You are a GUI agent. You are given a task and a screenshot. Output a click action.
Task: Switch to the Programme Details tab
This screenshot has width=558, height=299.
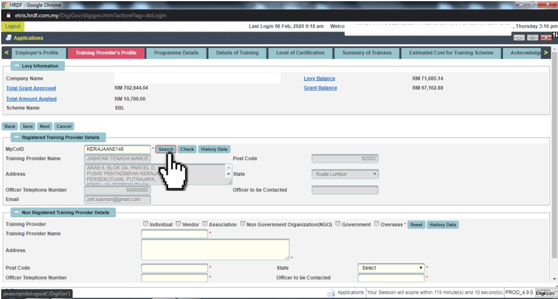176,53
